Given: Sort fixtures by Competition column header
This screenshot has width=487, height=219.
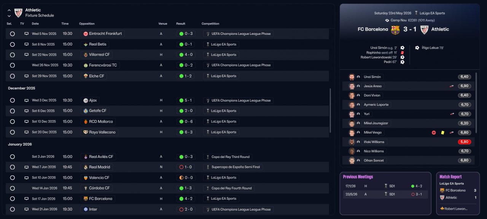Looking at the screenshot, I should coord(210,24).
